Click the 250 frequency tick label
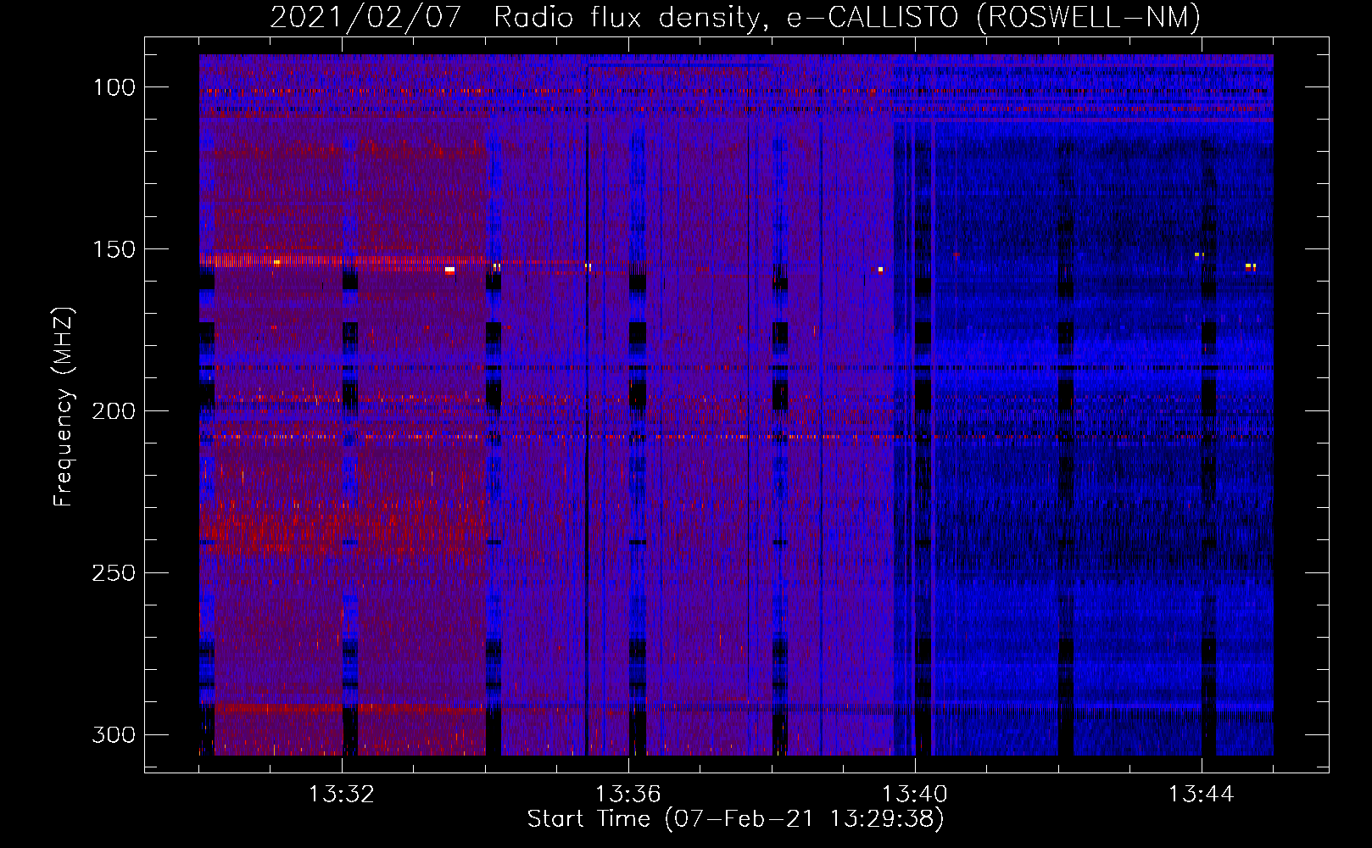Viewport: 1372px width, 848px height. pos(114,573)
